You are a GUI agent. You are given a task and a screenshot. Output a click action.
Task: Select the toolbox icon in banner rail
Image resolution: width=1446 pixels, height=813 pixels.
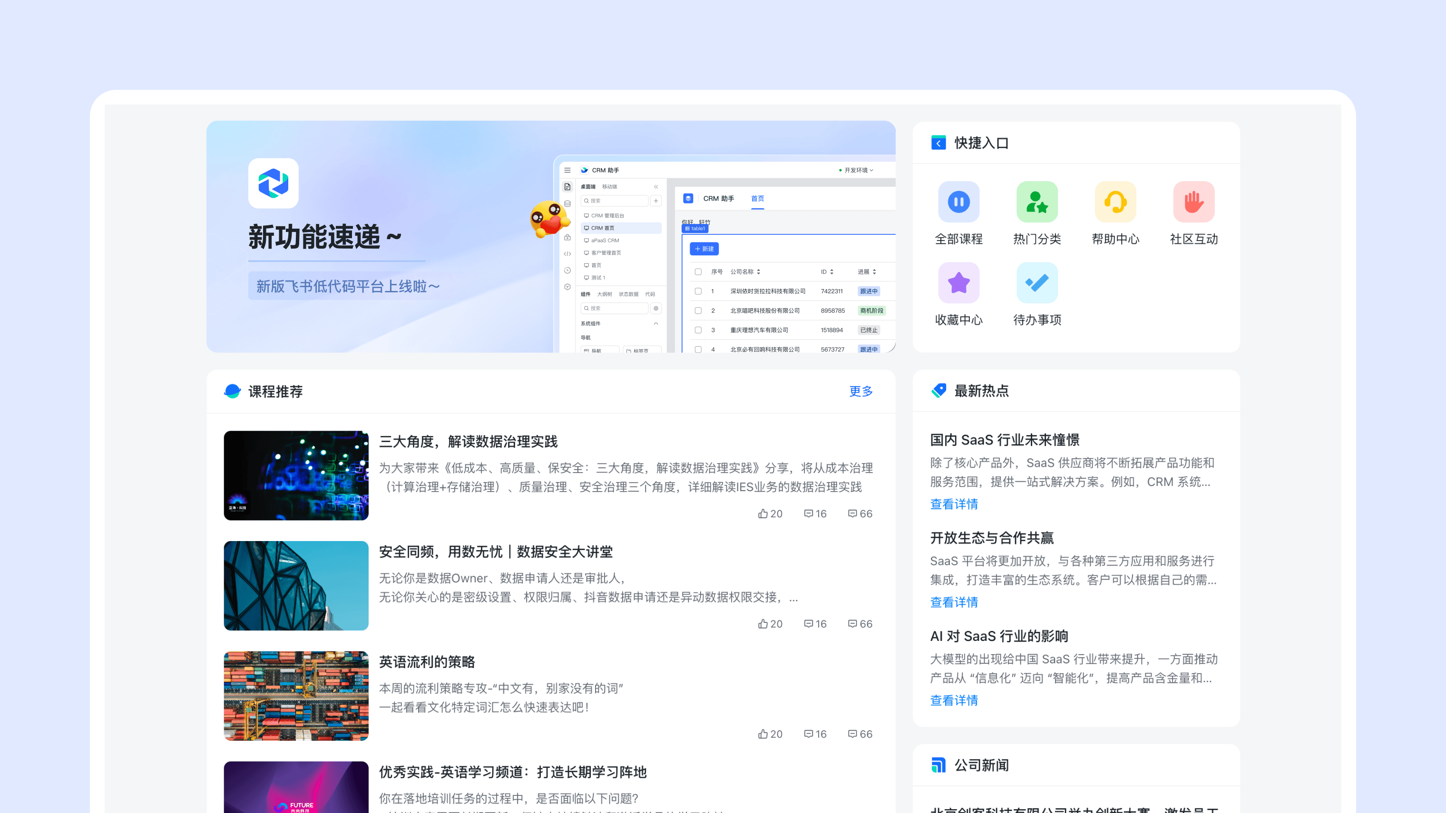coord(567,237)
